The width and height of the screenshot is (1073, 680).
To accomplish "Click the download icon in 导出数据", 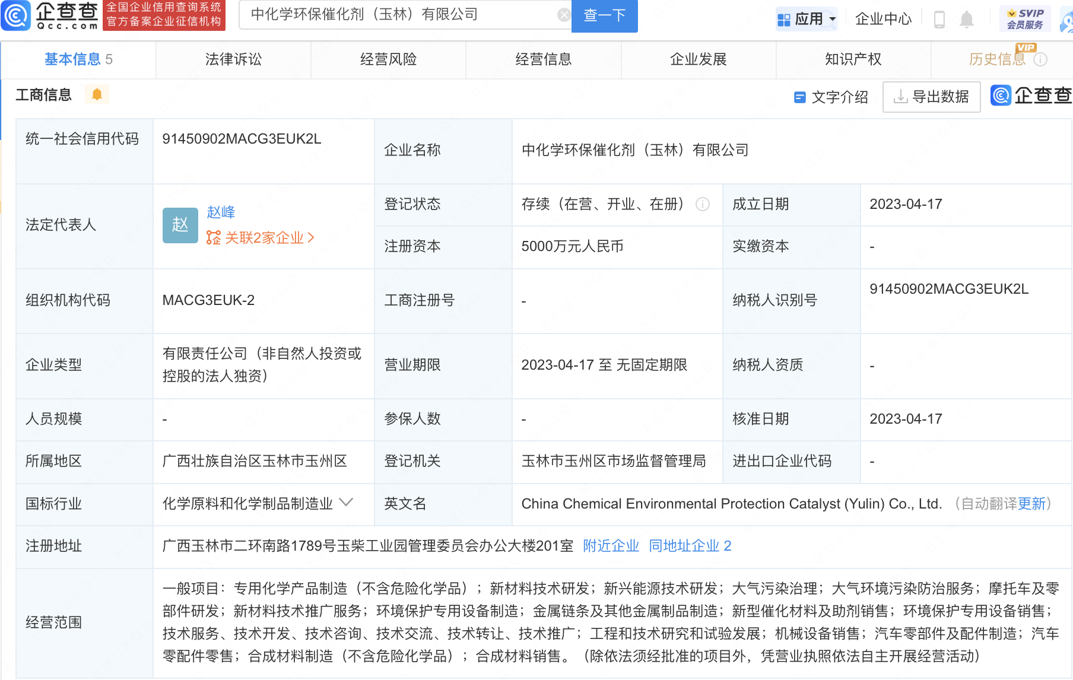I will [900, 97].
